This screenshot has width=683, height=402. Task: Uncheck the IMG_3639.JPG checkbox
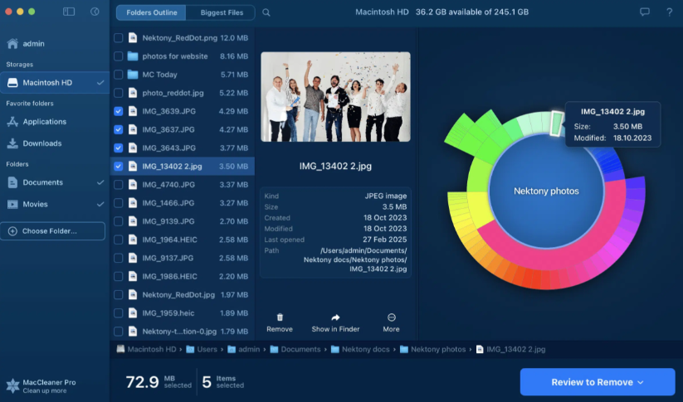click(118, 111)
